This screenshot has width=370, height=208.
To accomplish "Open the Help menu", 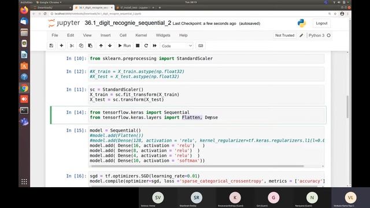I will pos(183,35).
